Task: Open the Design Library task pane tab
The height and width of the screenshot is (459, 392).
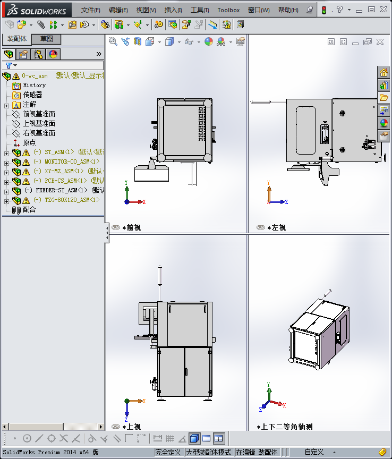Action: (384, 85)
